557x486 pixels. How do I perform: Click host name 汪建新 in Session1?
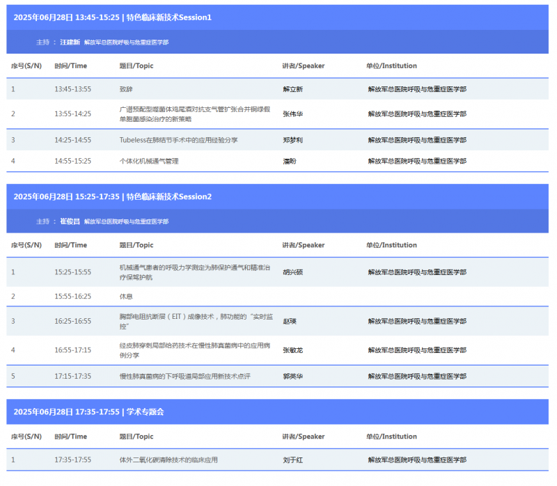coord(70,42)
